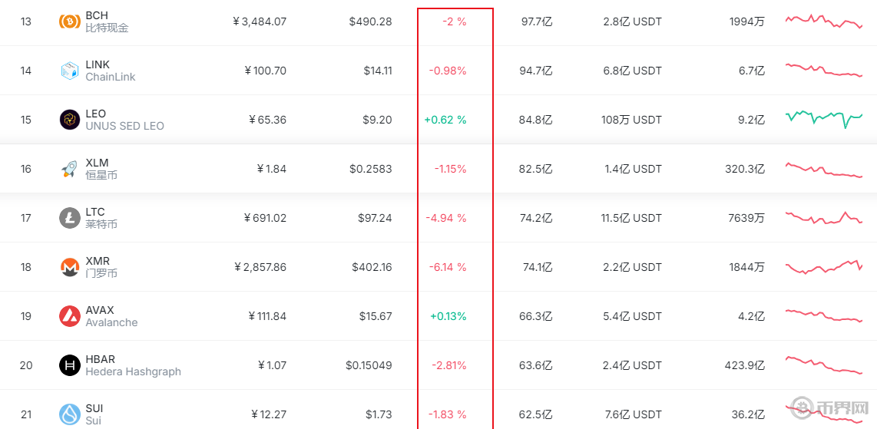Click LEO +0.62% change value

coord(445,120)
